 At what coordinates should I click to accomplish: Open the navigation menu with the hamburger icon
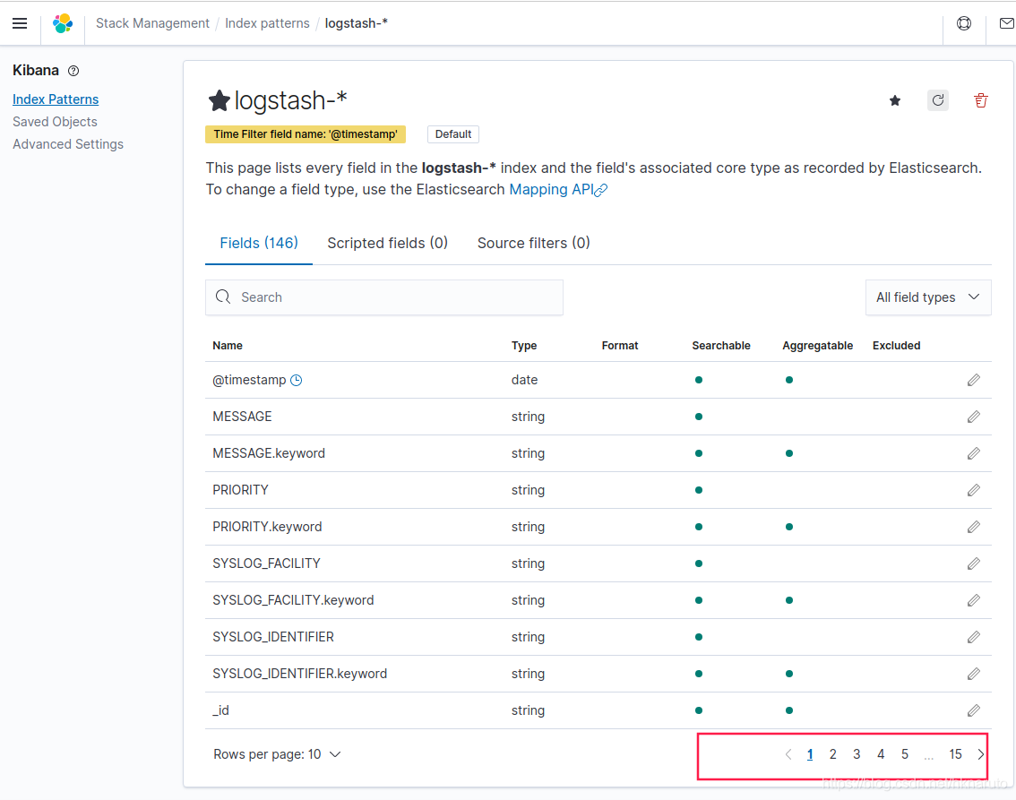tap(20, 23)
